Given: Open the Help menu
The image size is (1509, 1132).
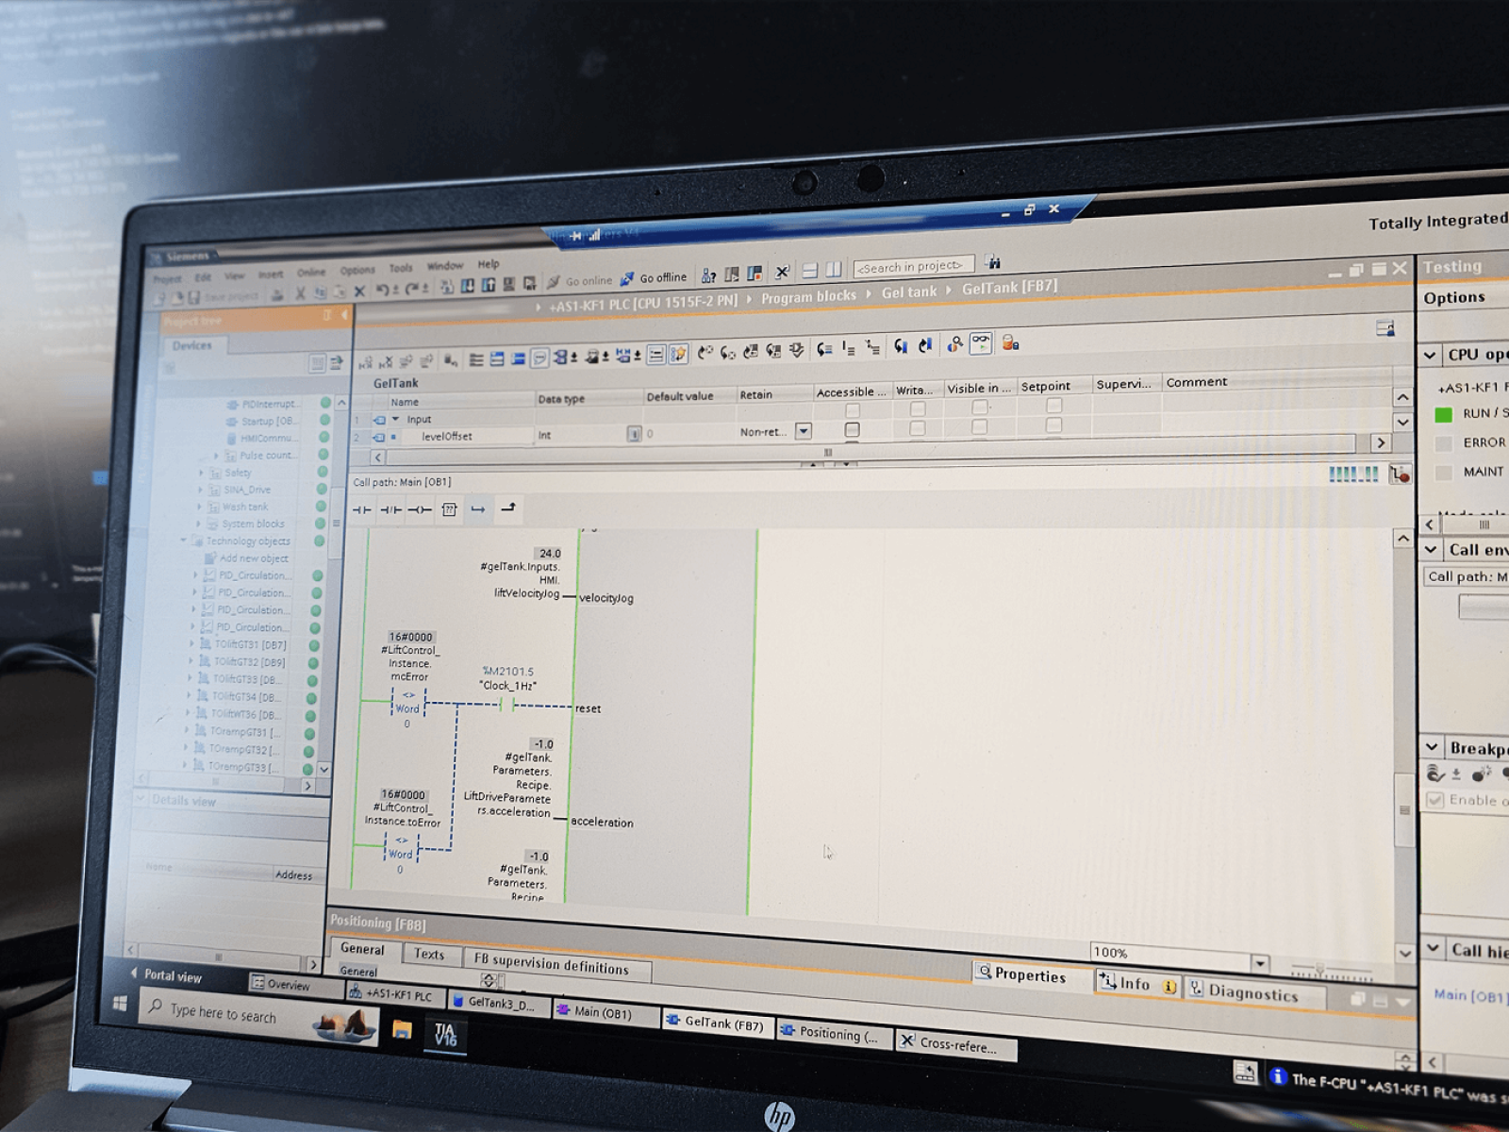Looking at the screenshot, I should [489, 264].
